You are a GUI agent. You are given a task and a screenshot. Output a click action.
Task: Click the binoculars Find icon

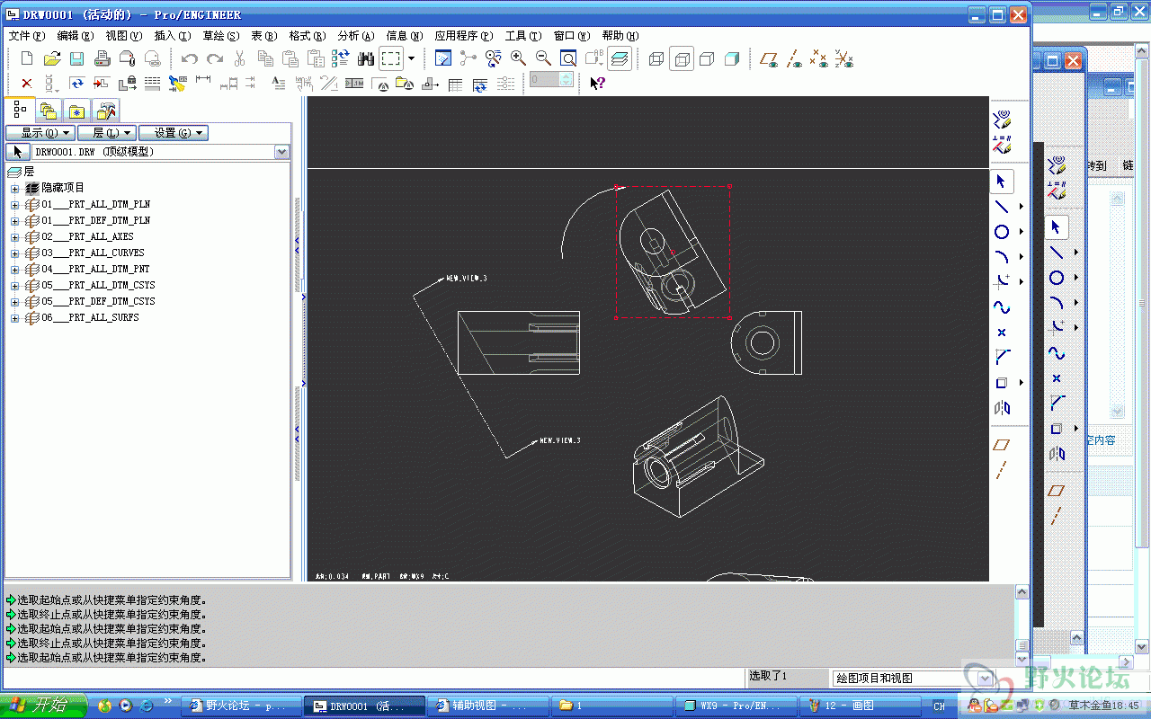click(366, 58)
